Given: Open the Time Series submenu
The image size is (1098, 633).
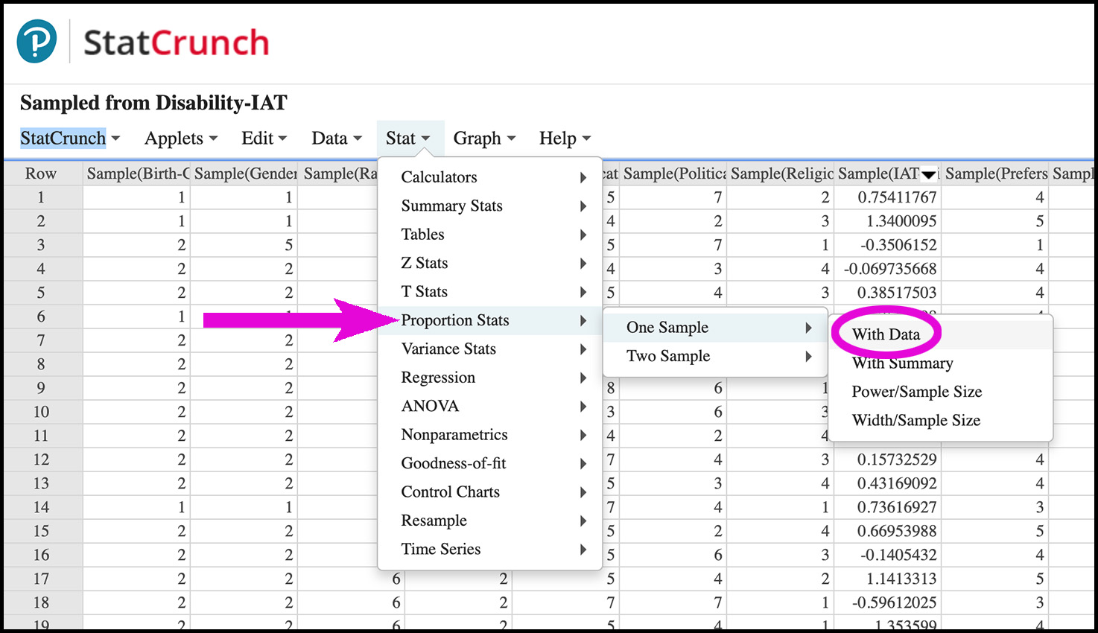Looking at the screenshot, I should tap(490, 550).
